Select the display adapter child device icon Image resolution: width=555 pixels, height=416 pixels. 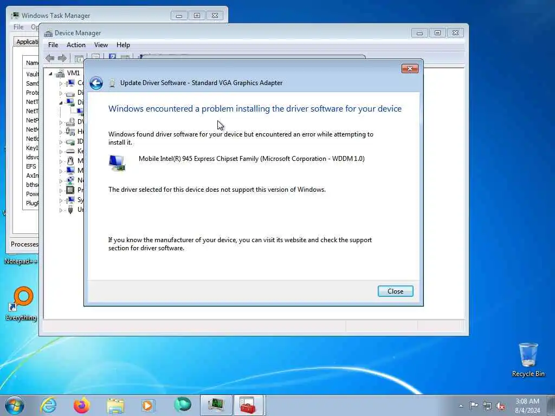(80, 112)
